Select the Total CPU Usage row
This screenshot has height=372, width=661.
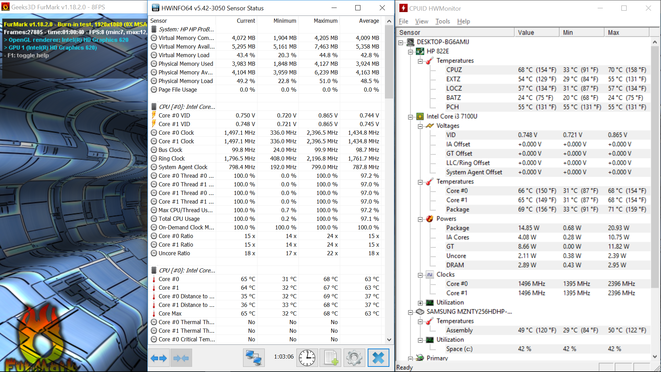click(266, 219)
